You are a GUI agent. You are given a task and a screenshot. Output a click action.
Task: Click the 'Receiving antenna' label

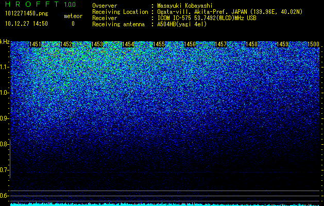[118, 24]
